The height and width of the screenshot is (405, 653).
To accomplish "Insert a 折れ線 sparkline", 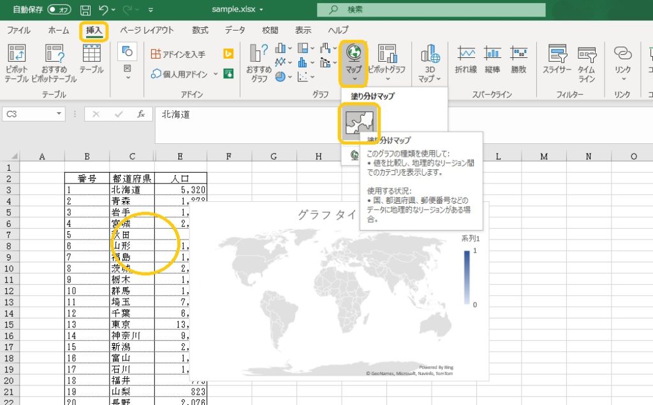I will 466,59.
